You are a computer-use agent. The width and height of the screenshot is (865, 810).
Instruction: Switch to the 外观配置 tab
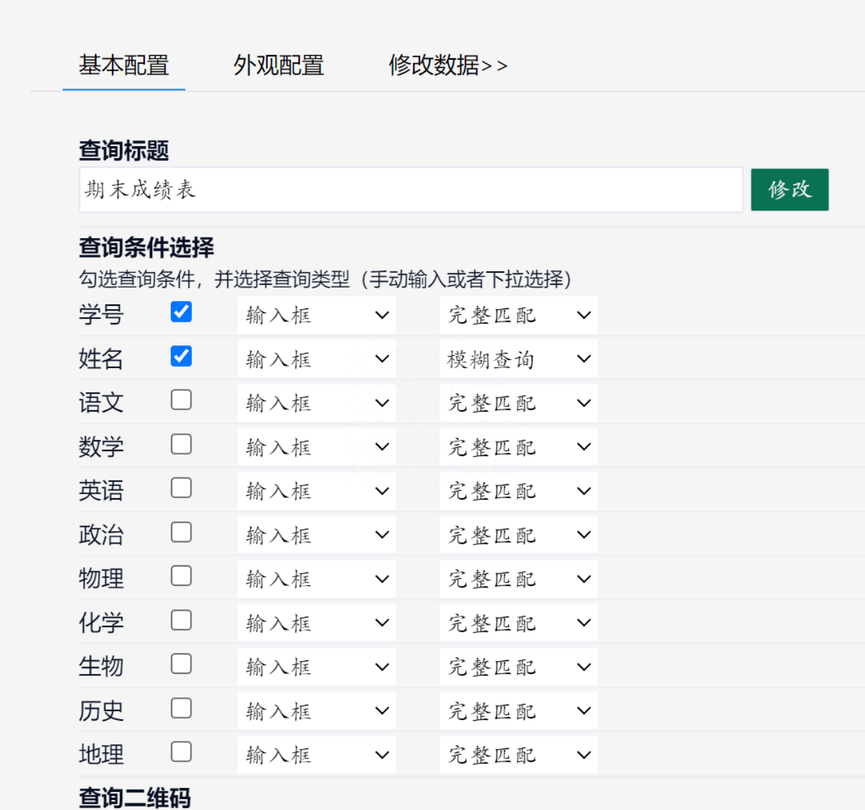click(x=278, y=66)
